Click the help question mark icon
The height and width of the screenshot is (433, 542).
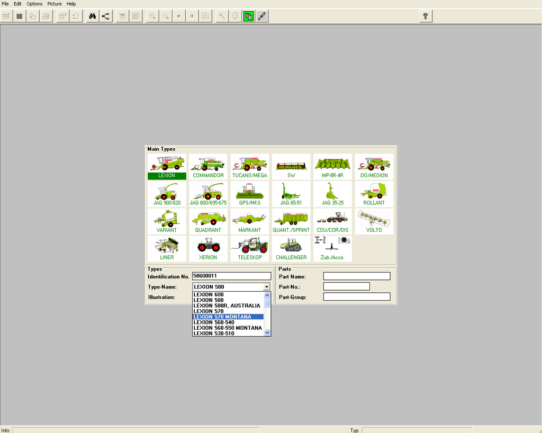click(426, 16)
